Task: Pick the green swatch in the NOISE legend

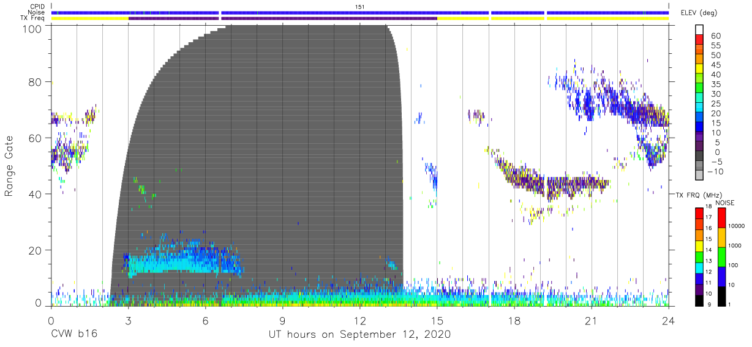Action: pyautogui.click(x=721, y=256)
